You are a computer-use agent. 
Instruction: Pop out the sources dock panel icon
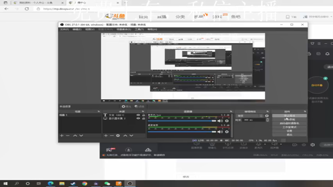pos(143,111)
